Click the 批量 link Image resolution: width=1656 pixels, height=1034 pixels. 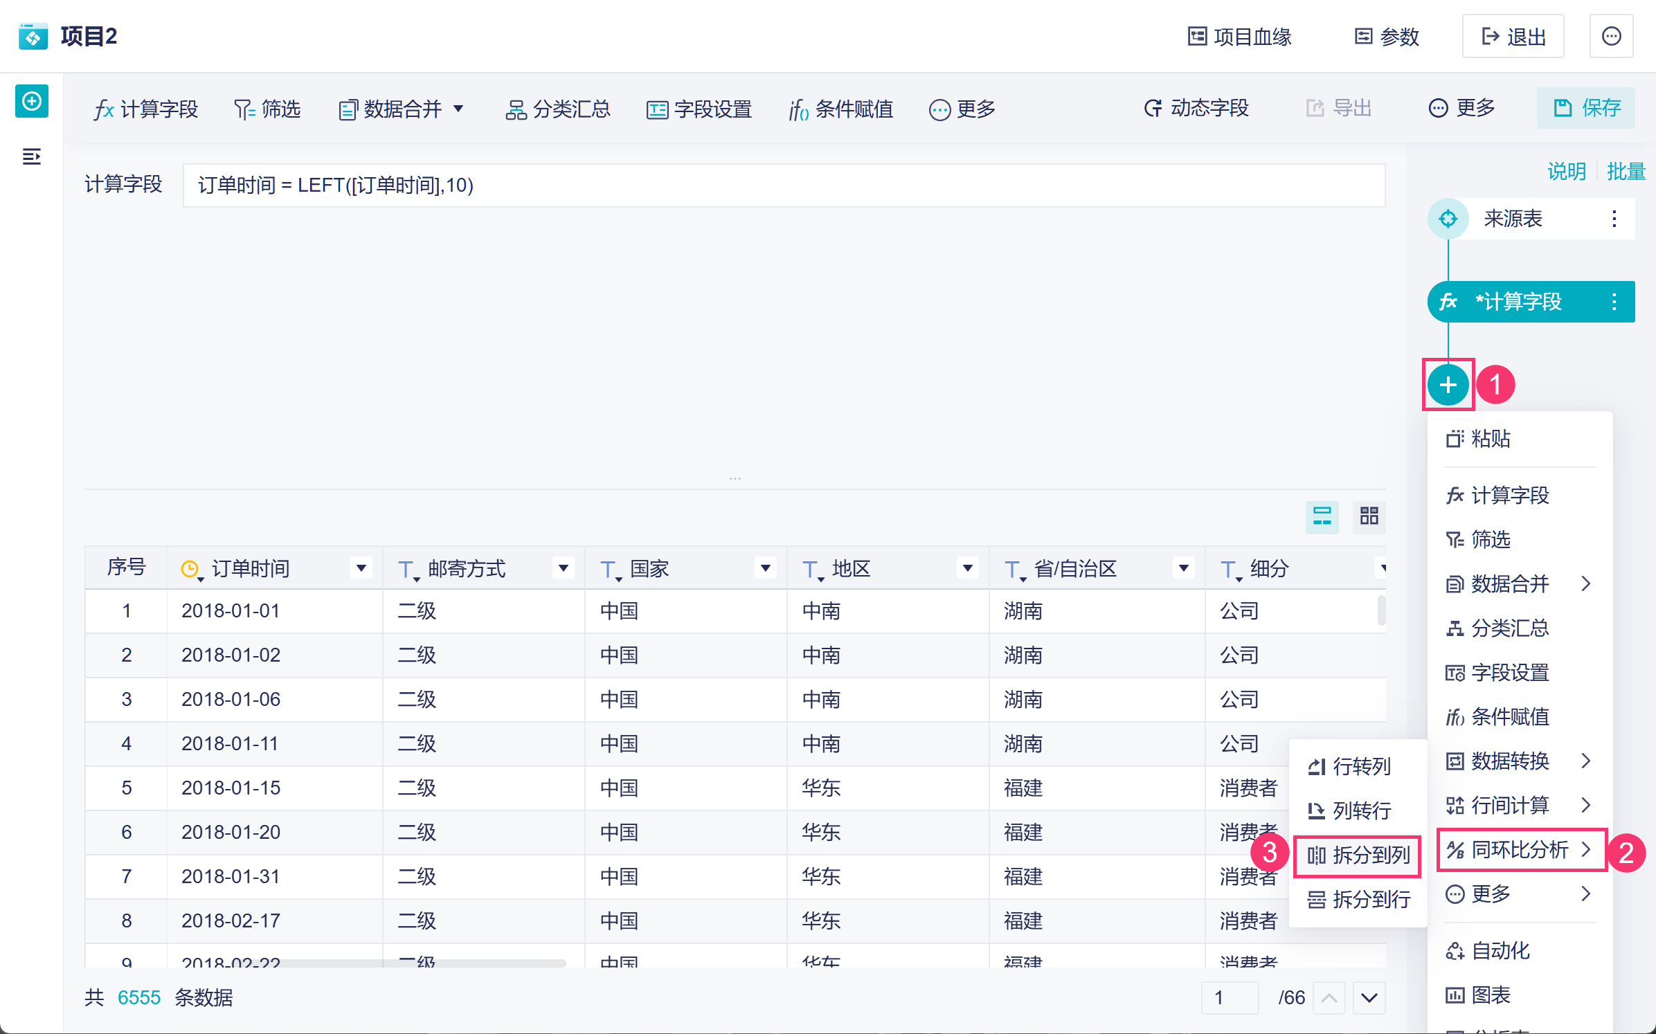pos(1626,171)
